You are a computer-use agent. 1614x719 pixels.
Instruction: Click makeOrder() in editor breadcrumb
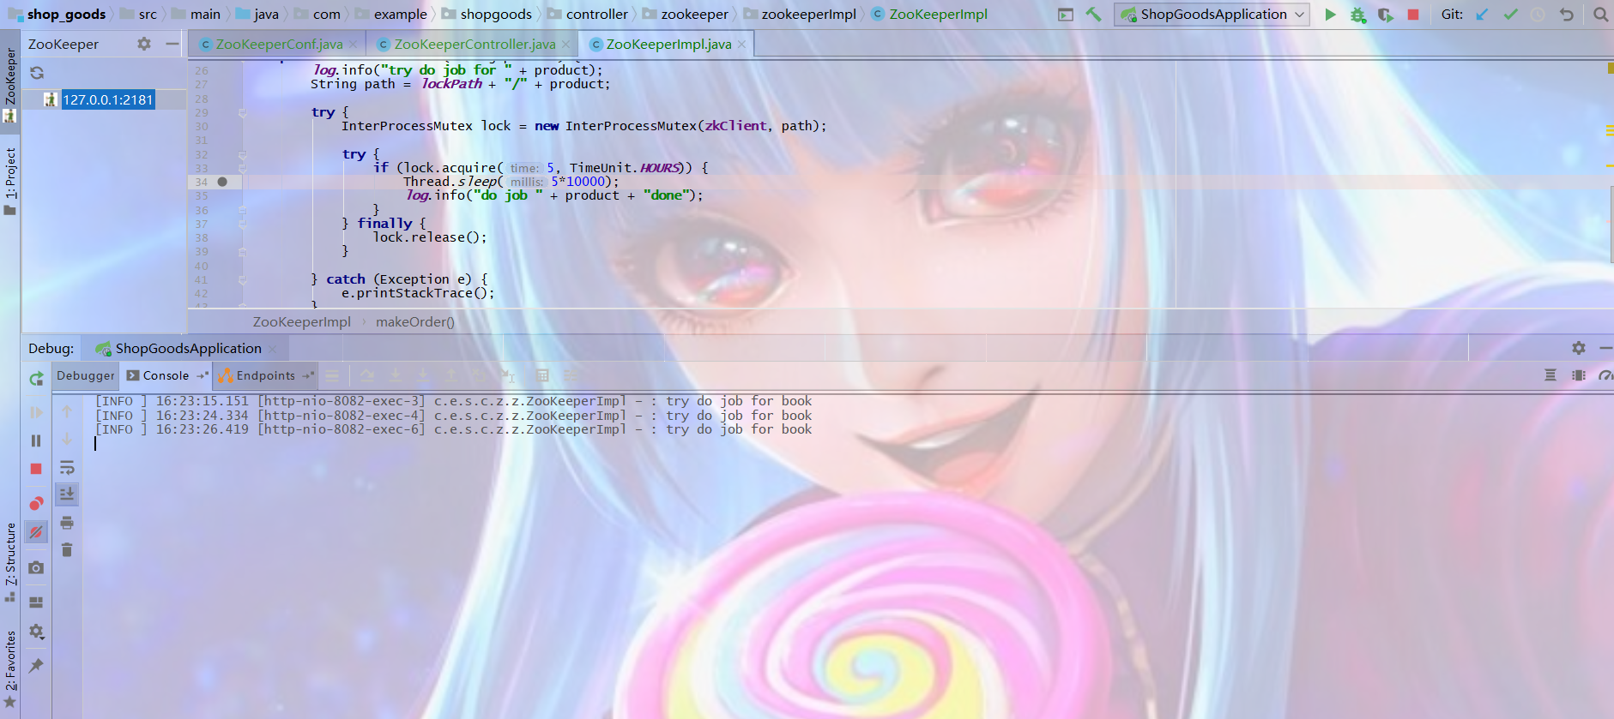click(415, 322)
